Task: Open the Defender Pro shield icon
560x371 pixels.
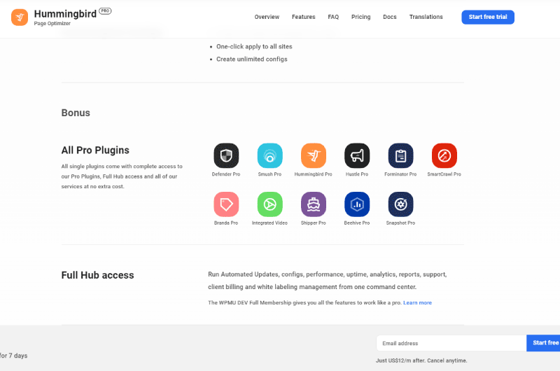Action: 226,155
